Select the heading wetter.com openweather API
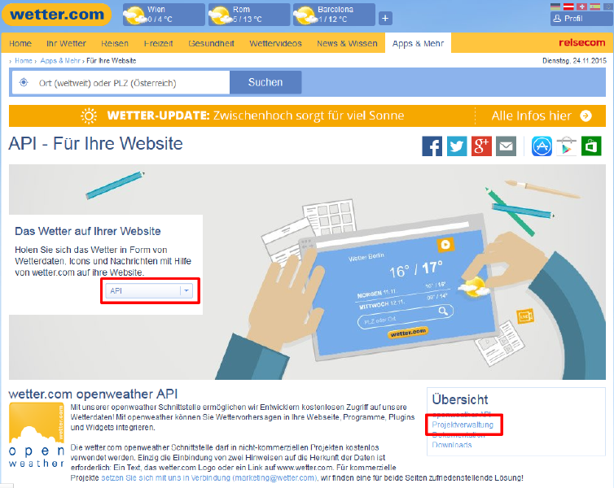This screenshot has height=488, width=614. click(x=93, y=394)
